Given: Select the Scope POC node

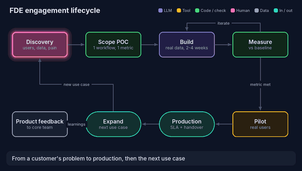Looking at the screenshot, I should point(113,45).
